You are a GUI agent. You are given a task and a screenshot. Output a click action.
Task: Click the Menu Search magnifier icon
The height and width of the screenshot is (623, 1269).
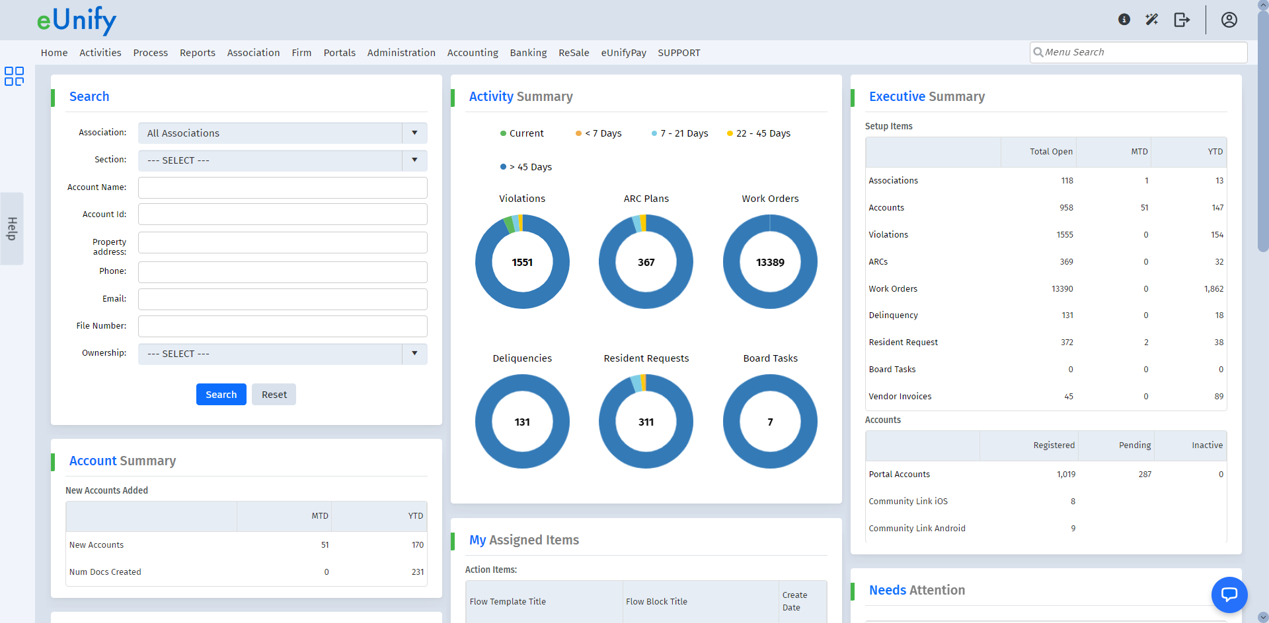click(1038, 52)
